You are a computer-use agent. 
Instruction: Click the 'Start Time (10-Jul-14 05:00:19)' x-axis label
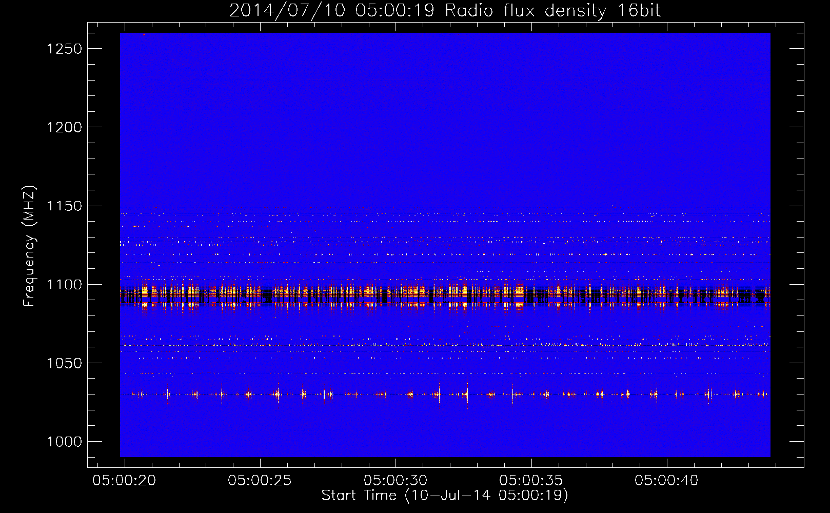445,496
